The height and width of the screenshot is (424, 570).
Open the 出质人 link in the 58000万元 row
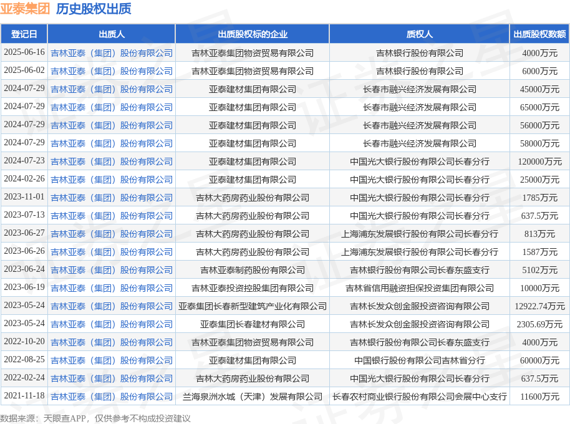pyautogui.click(x=112, y=143)
